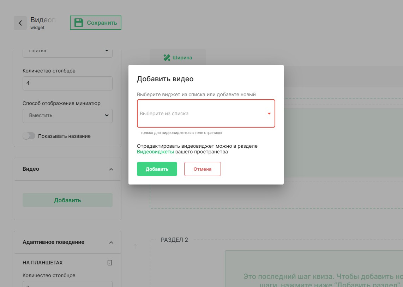Open the Ширина tab

click(x=178, y=58)
